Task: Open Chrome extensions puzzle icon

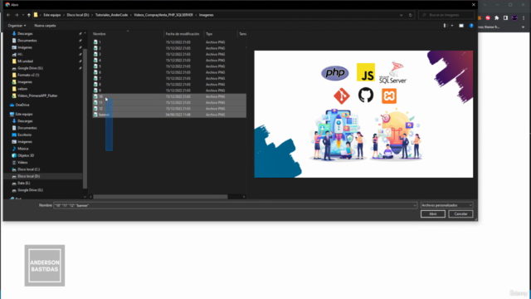Action: [x=496, y=18]
